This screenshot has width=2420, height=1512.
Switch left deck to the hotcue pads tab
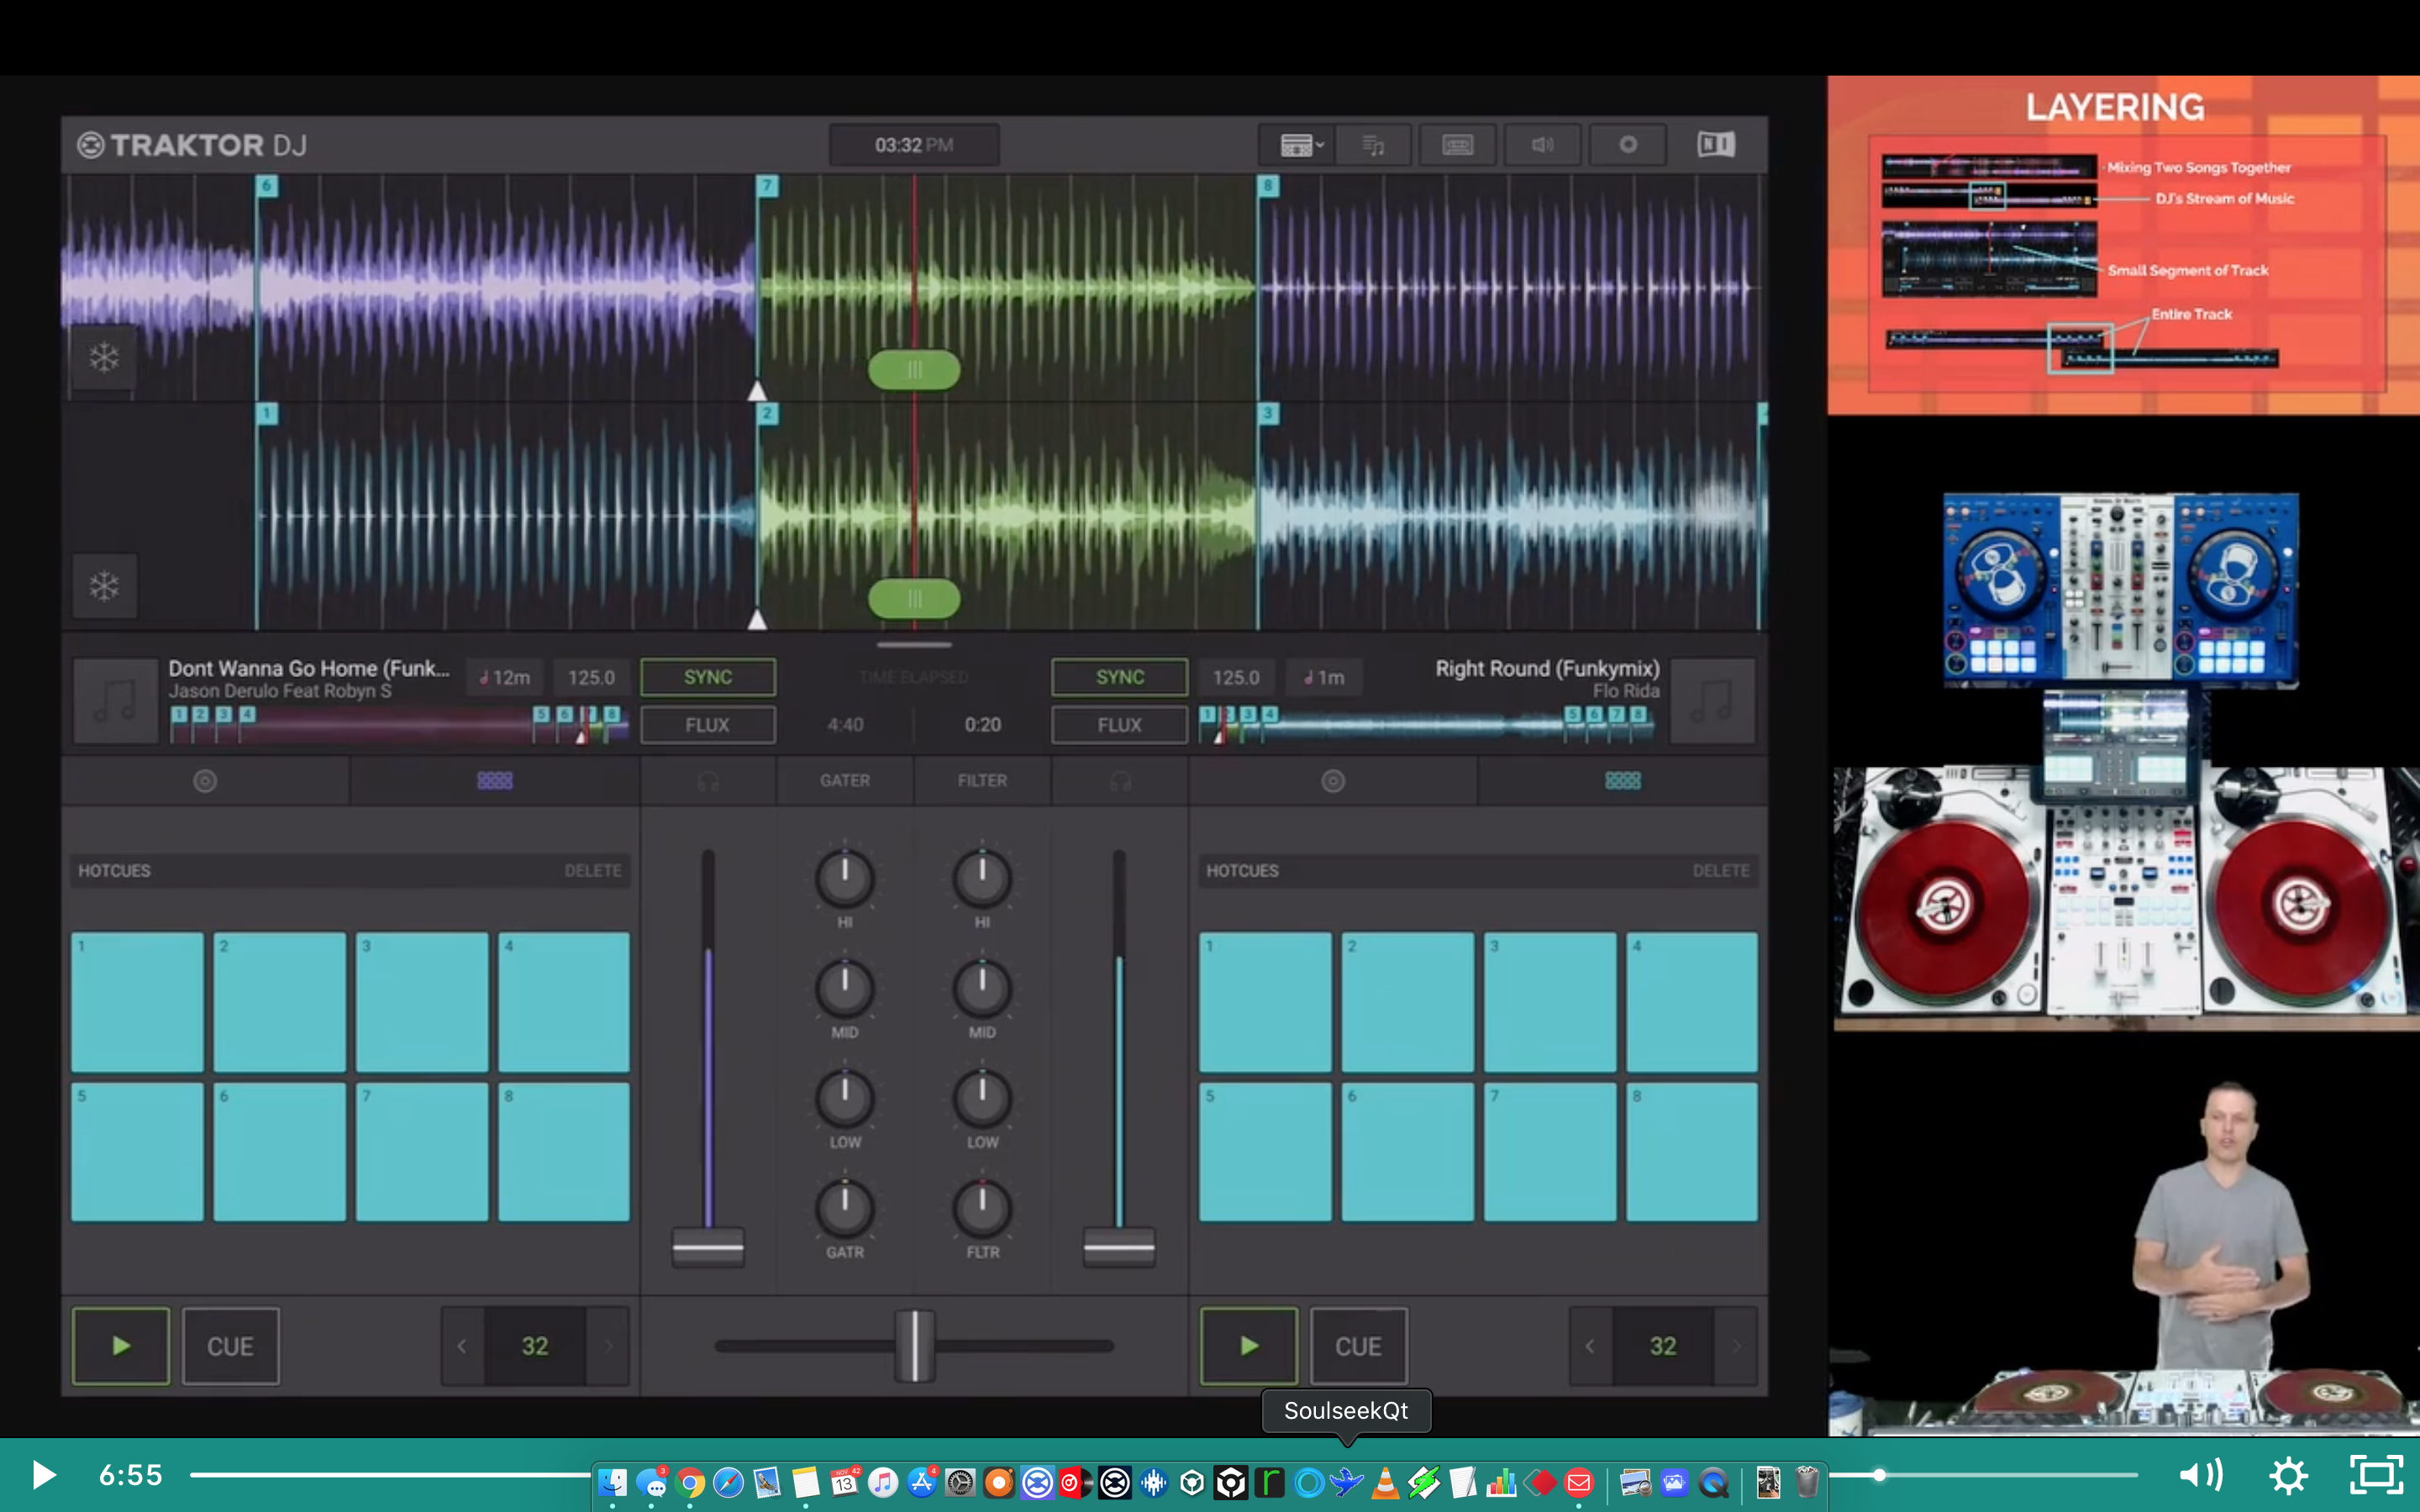pos(495,781)
